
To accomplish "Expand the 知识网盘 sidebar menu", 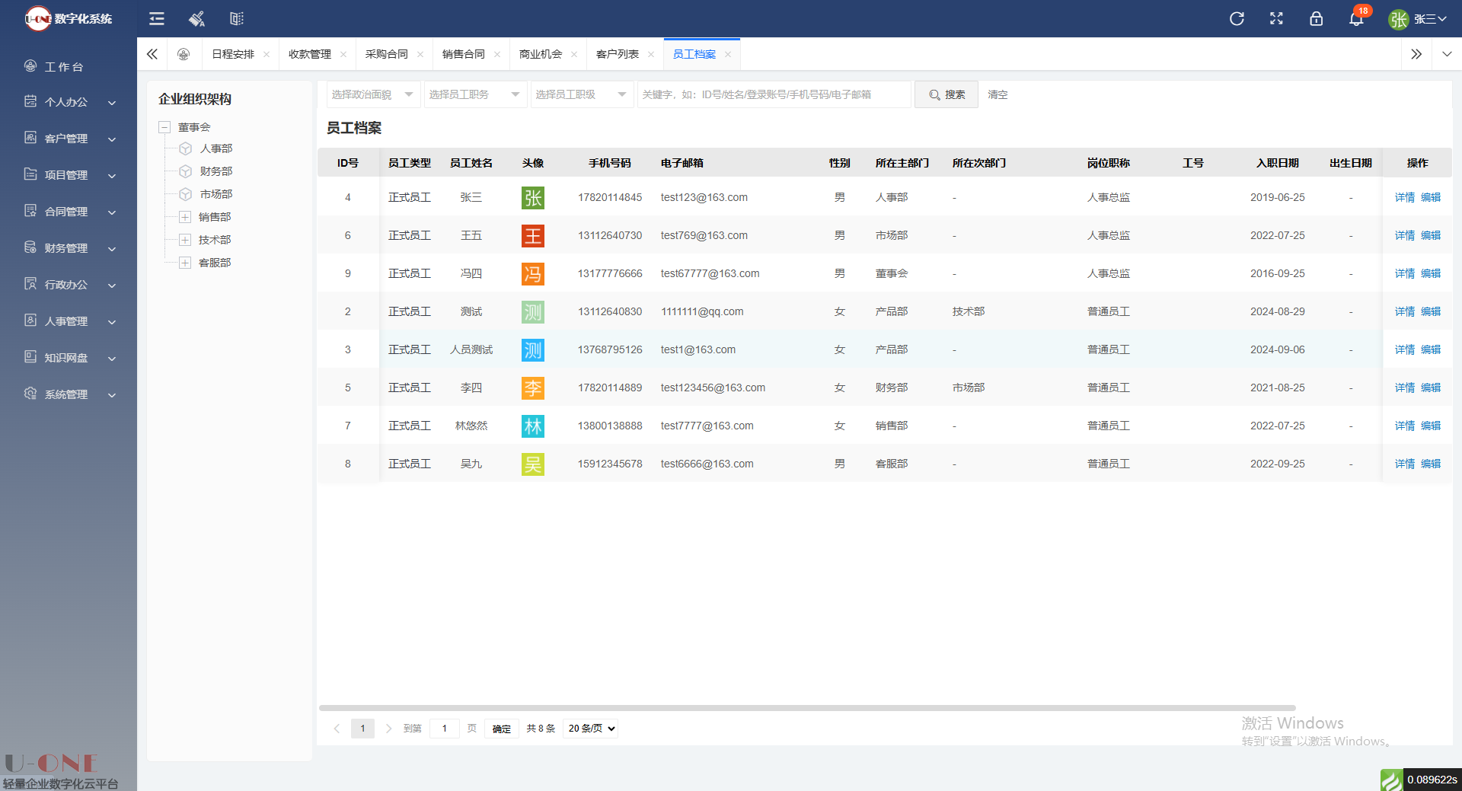I will pos(69,357).
